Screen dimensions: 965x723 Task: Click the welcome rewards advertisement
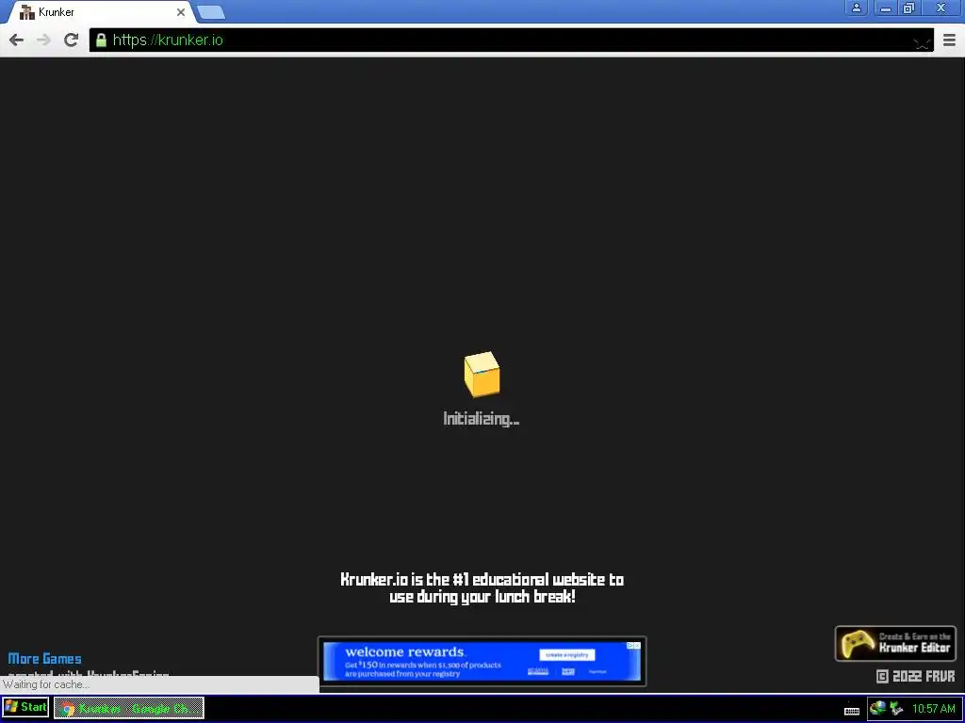click(x=482, y=661)
